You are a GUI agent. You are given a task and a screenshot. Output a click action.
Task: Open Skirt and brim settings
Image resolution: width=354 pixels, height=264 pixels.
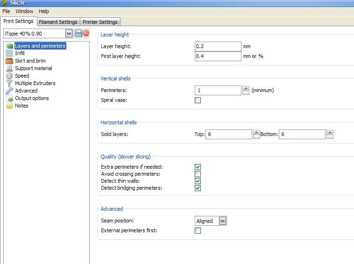[30, 61]
